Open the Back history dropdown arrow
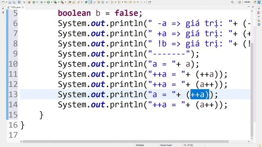Image resolution: width=262 pixels, height=147 pixels. [x=138, y=2]
